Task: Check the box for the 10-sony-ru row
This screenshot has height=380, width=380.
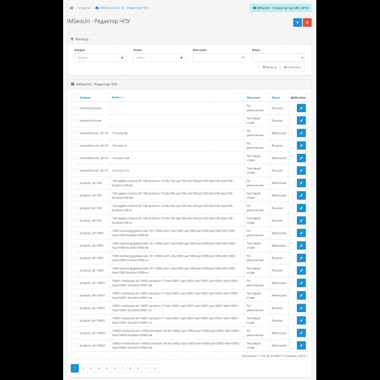Action: (x=74, y=146)
